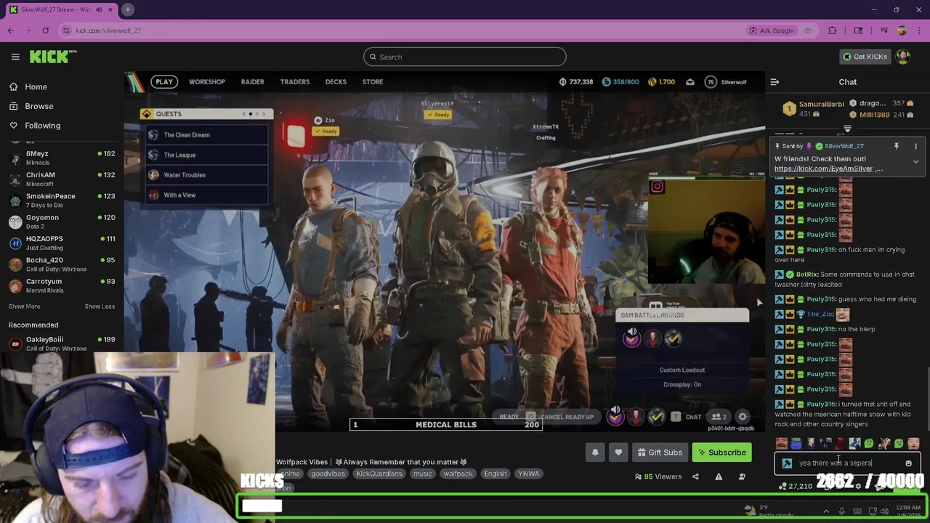
Task: Unpin the pinned chat message
Action: tap(896, 147)
